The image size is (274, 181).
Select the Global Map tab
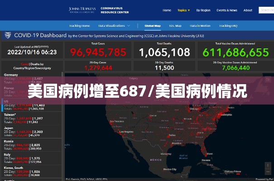coord(153,26)
